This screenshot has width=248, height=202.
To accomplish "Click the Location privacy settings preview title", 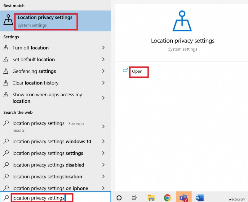I will pyautogui.click(x=183, y=41).
